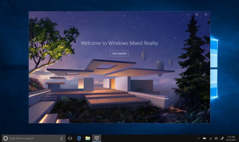The width and height of the screenshot is (239, 142).
Task: Show hidden system tray icons
Action: point(199,138)
